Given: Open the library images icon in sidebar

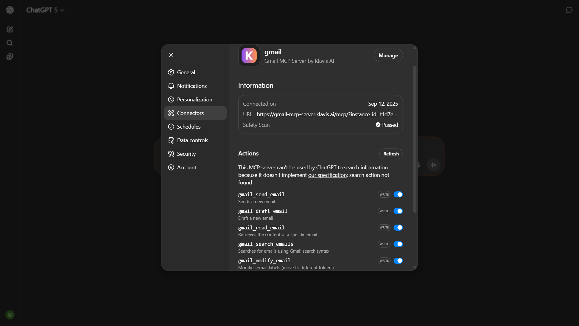Looking at the screenshot, I should click(10, 56).
